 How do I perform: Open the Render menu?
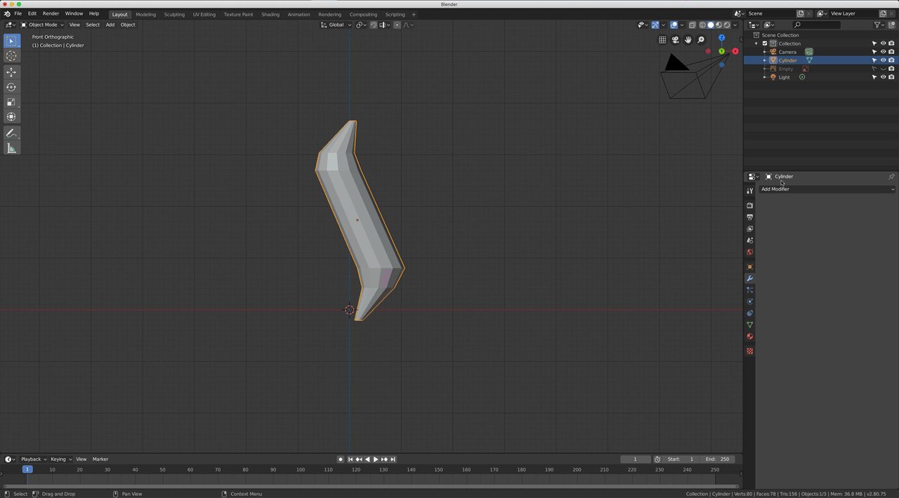coord(51,13)
